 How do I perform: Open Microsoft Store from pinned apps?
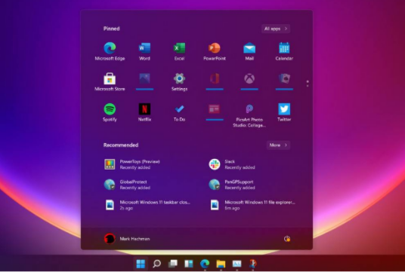[x=110, y=82]
